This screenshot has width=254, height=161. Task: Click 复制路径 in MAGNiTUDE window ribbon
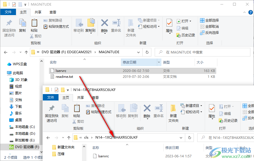(53, 20)
